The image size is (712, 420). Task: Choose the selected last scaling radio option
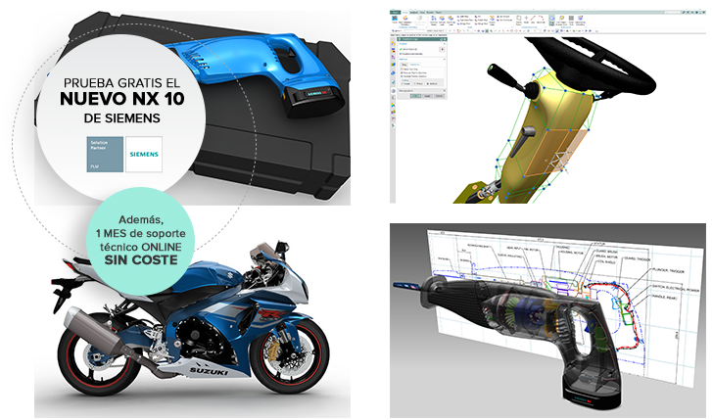click(x=428, y=83)
